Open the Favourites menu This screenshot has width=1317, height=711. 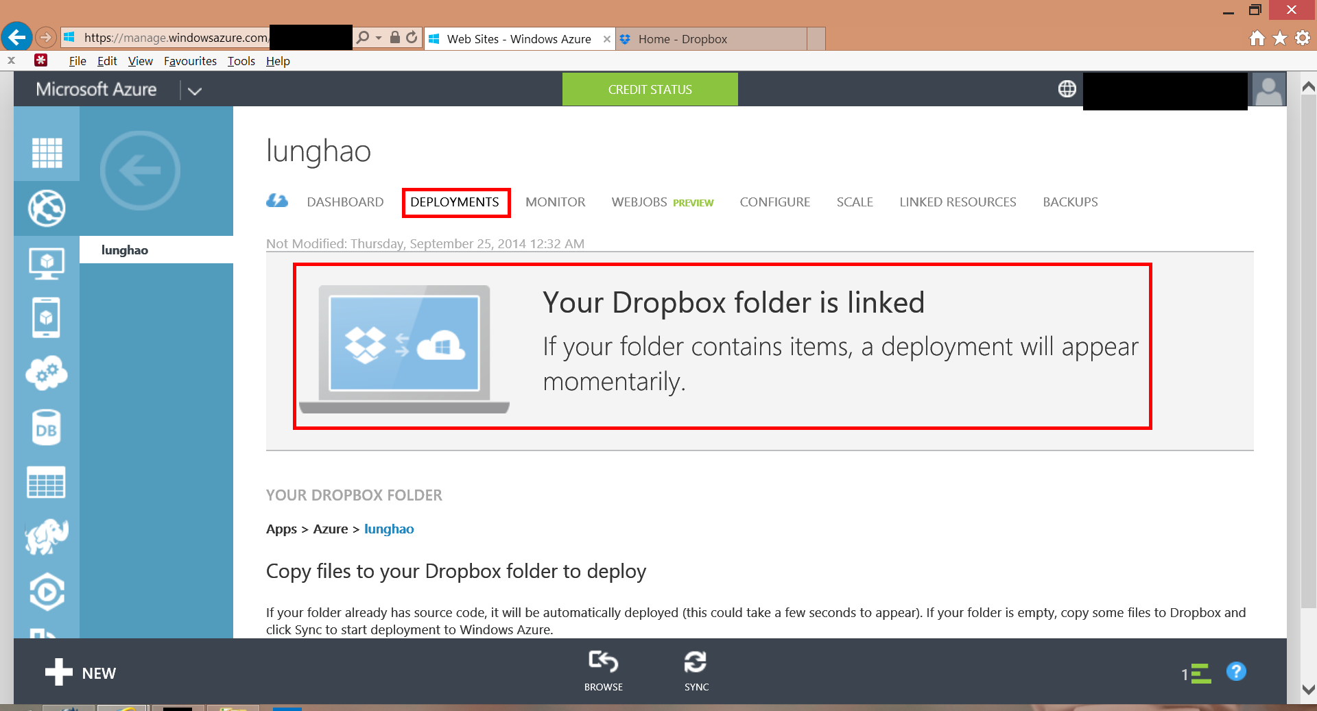[190, 61]
